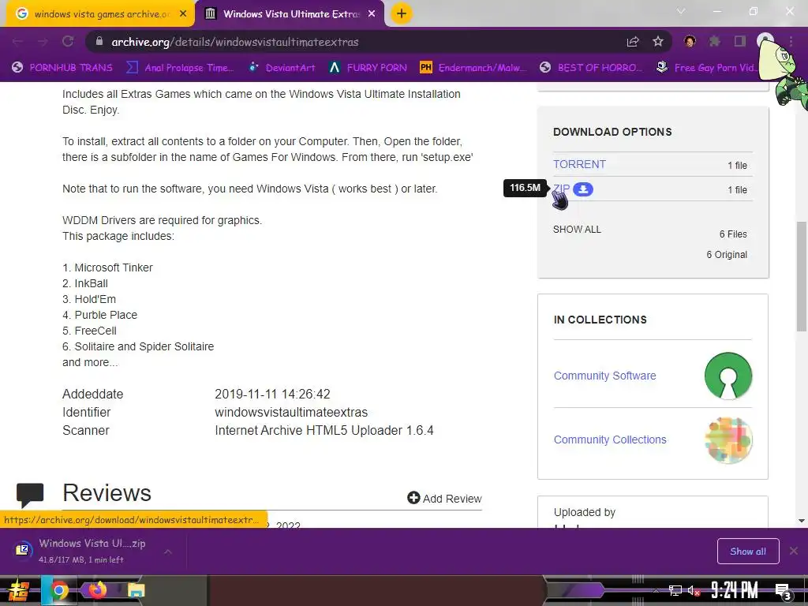Open the extensions puzzle icon

click(715, 41)
